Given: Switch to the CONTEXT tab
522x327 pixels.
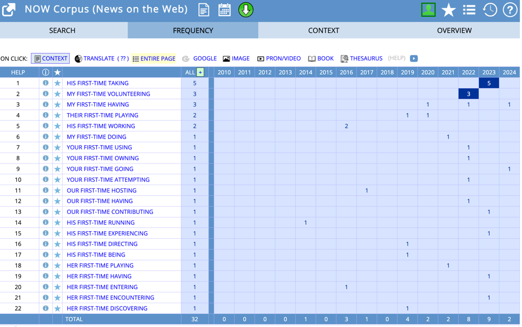Looking at the screenshot, I should (x=324, y=30).
